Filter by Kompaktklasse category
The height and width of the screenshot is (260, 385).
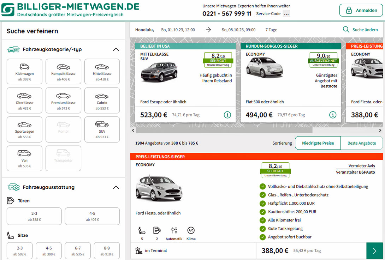[x=63, y=72]
